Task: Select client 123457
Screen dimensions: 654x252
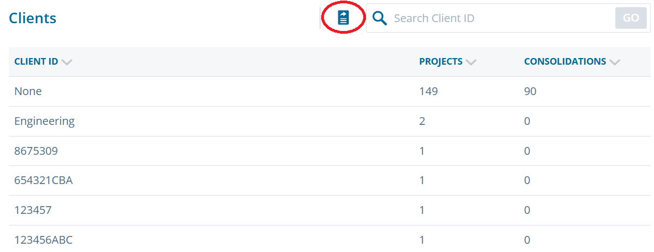Action: [33, 211]
